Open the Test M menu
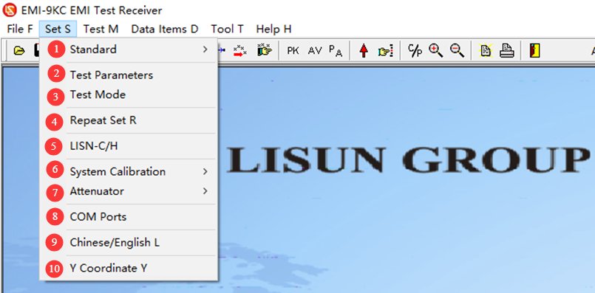 (x=101, y=30)
